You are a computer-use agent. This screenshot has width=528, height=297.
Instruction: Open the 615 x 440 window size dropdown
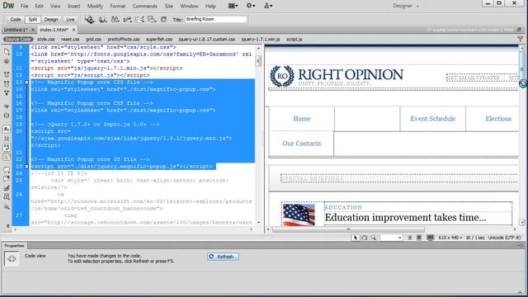450,238
